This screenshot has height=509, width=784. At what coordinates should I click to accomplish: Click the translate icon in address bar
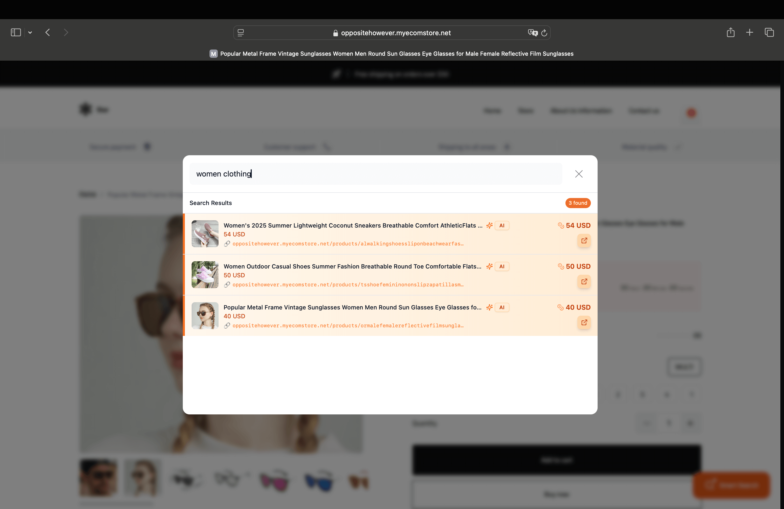pos(532,33)
